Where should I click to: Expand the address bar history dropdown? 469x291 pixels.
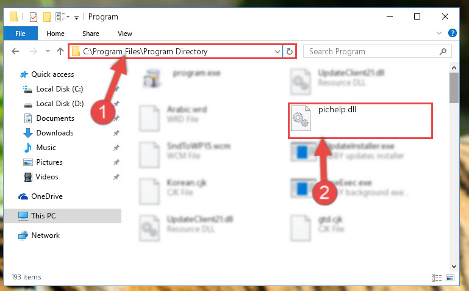pos(277,51)
